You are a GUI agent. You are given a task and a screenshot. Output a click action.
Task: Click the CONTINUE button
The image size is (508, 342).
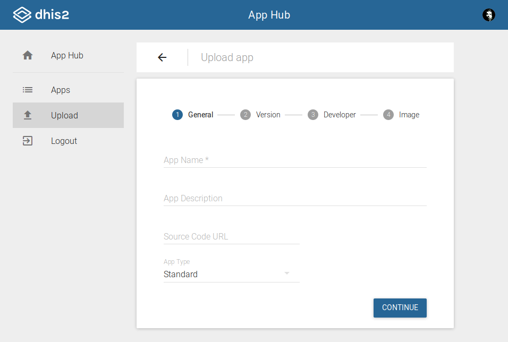400,307
